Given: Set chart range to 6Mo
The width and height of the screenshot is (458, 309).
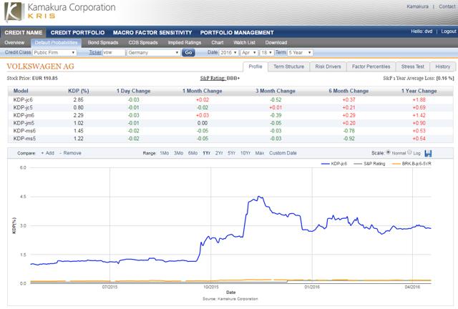Looking at the screenshot, I should click(x=193, y=153).
